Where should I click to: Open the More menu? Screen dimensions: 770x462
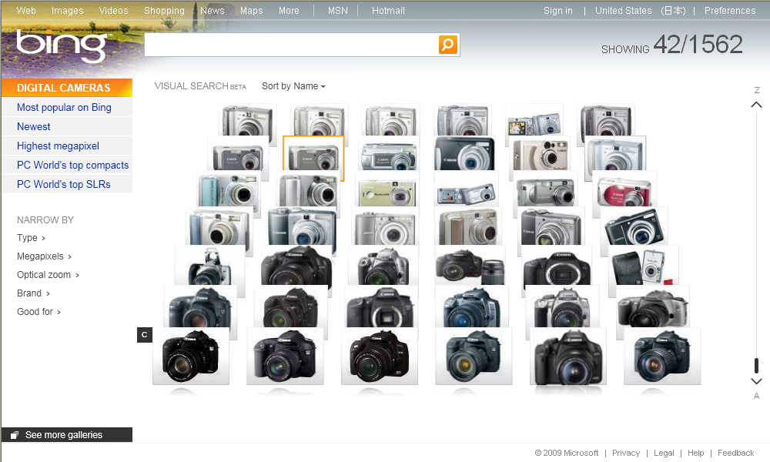(289, 10)
